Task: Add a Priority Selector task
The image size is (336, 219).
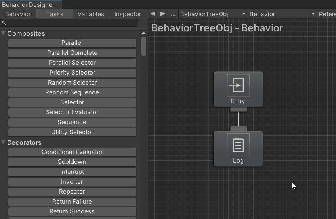Action: tap(72, 73)
